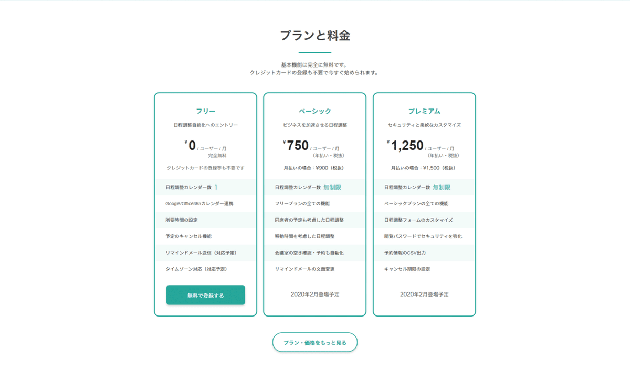
Task: Click the プレミアム plan title
Action: [x=424, y=111]
